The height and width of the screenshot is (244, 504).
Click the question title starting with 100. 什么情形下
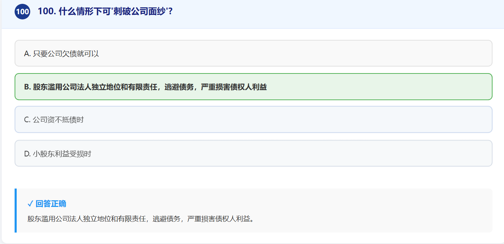pyautogui.click(x=105, y=11)
